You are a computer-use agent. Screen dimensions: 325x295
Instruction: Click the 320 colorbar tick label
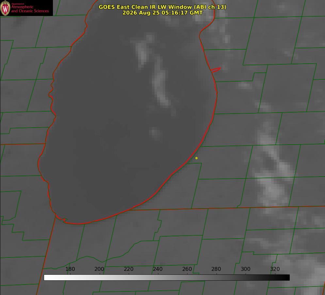pyautogui.click(x=275, y=269)
